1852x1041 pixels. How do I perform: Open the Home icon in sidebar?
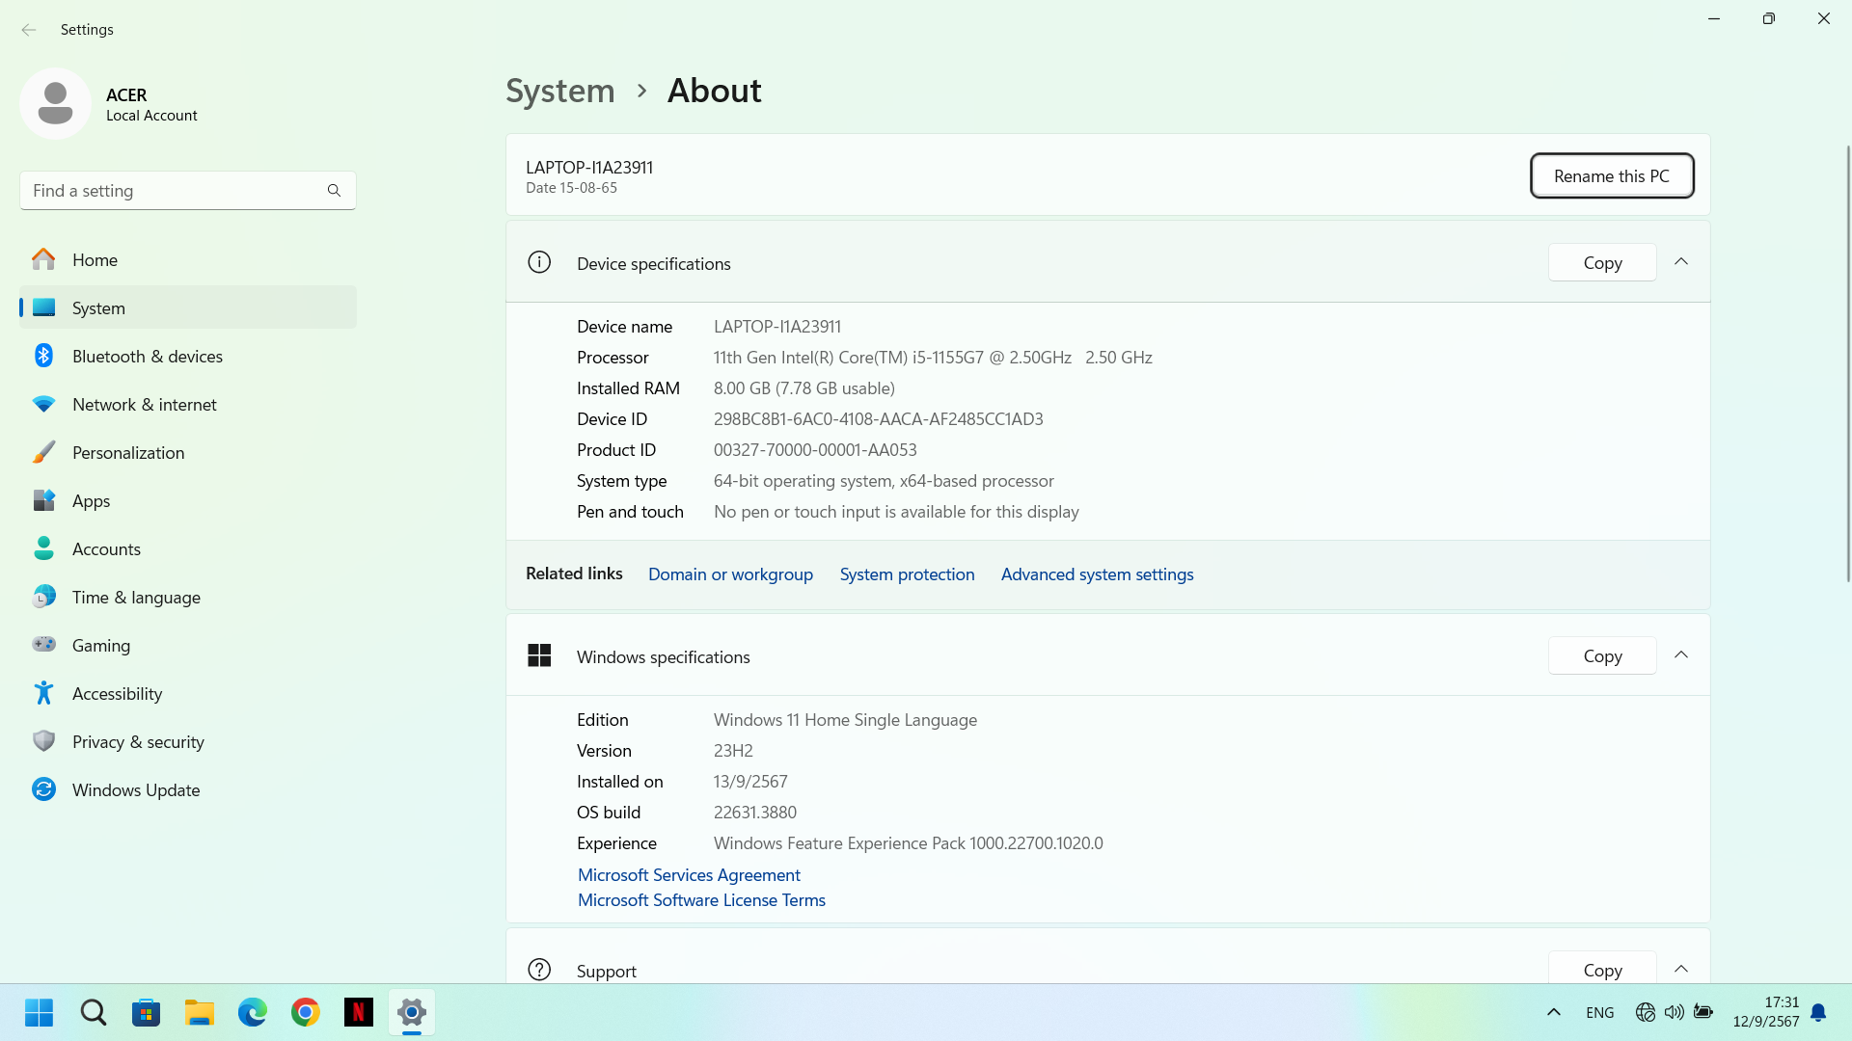coord(43,259)
